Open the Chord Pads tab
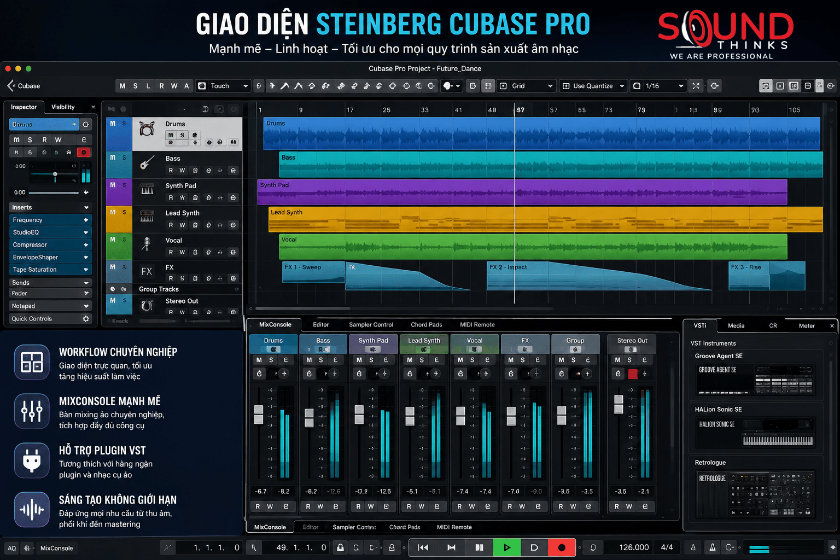Screen dimensions: 840x560 point(427,325)
